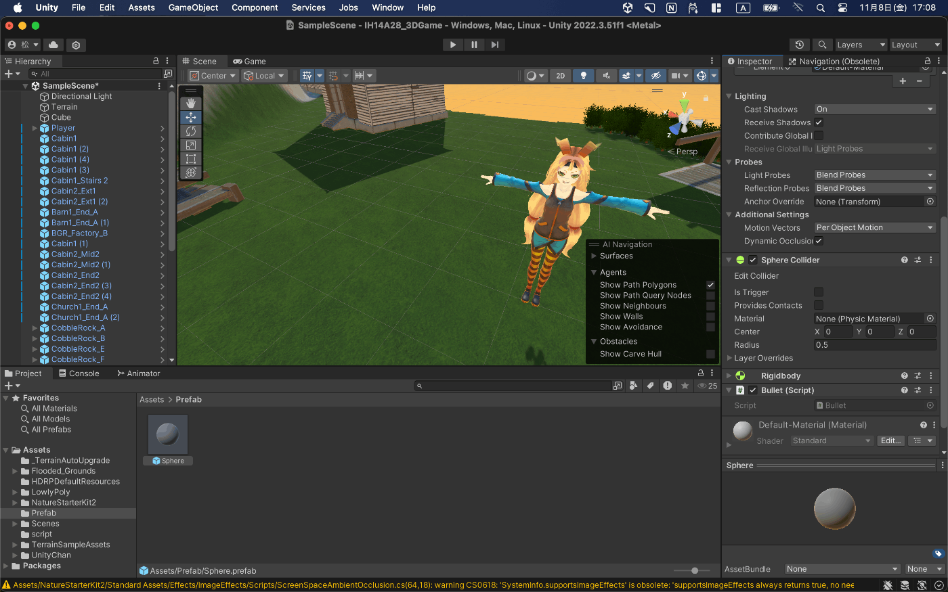Open the Center pivot dropdown

tap(213, 76)
